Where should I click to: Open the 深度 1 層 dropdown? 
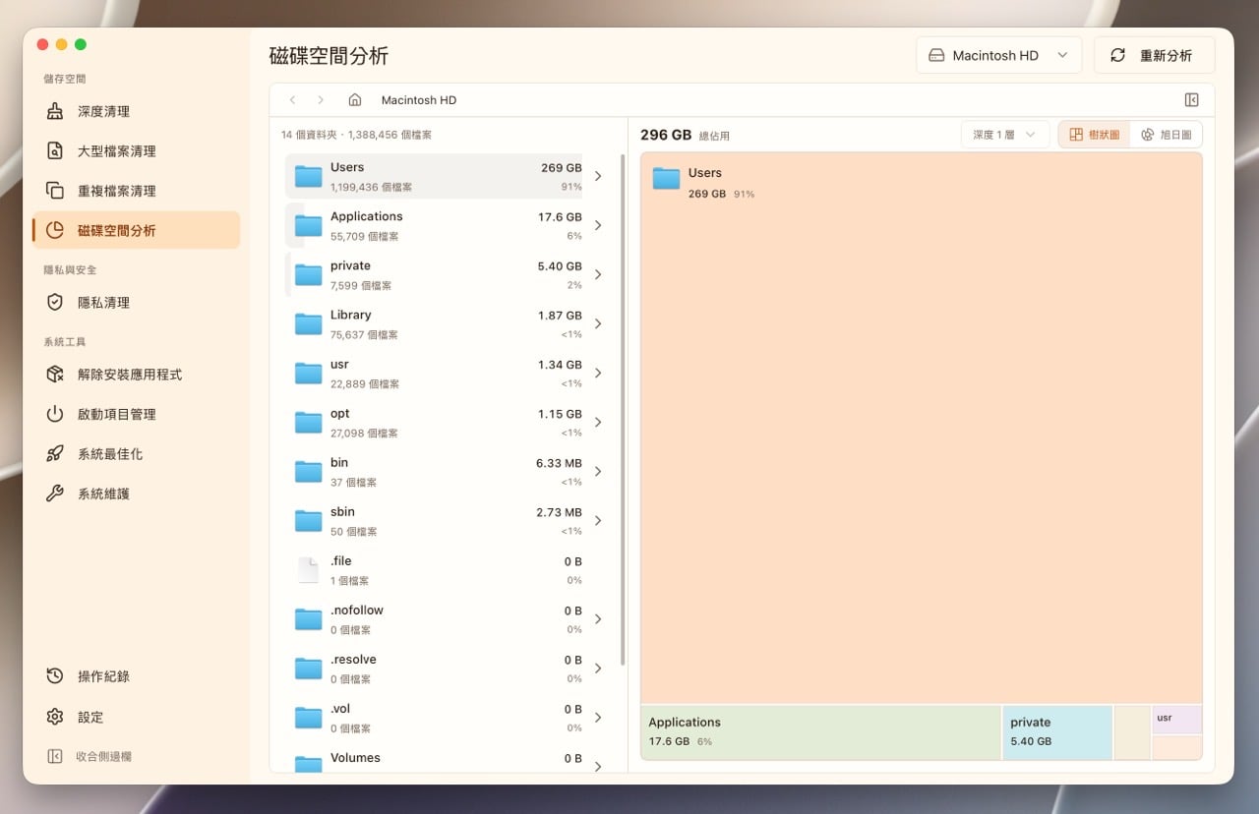(x=1005, y=135)
